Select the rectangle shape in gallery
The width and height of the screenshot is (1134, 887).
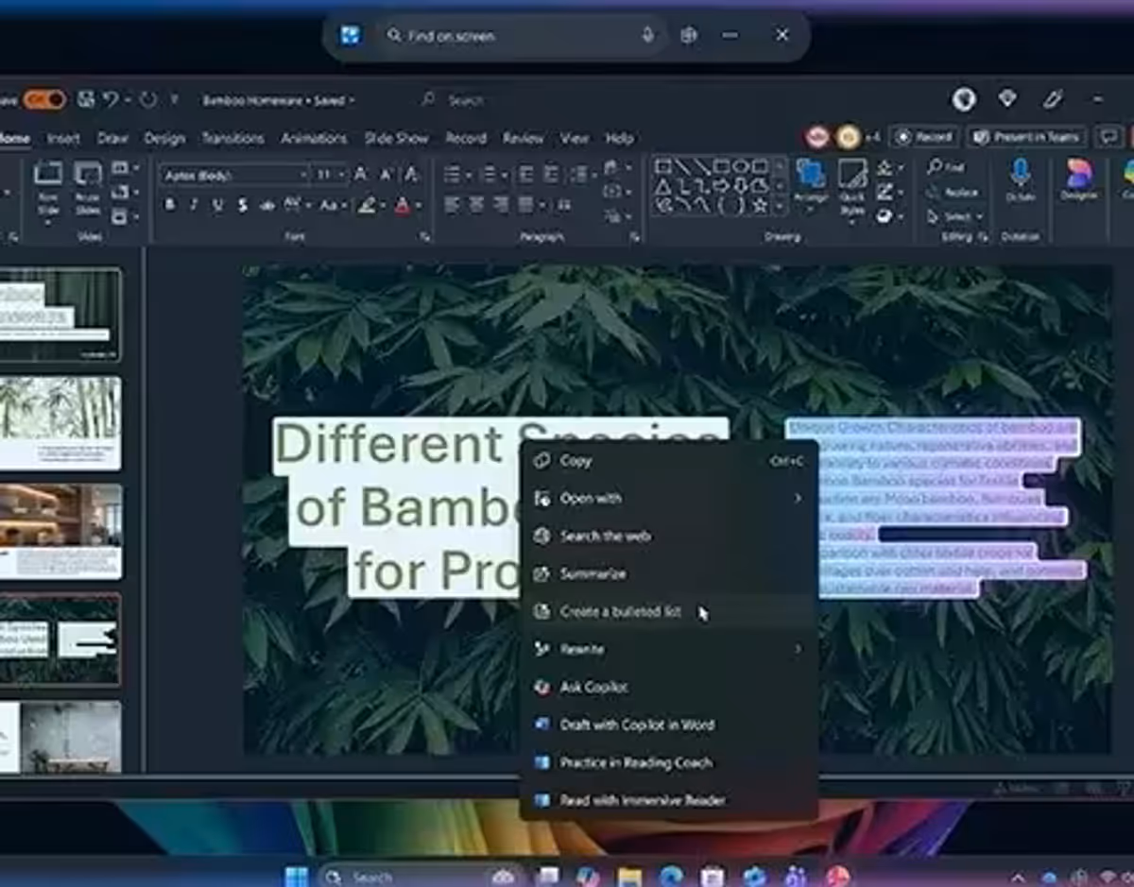point(721,167)
